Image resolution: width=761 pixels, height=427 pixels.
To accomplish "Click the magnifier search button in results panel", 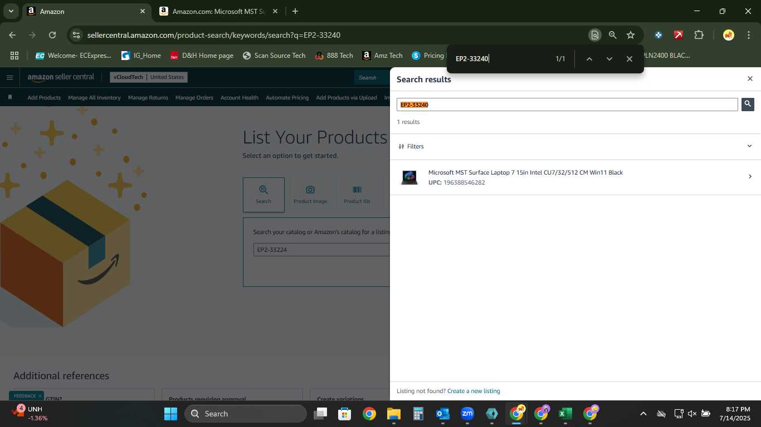I will coord(748,104).
